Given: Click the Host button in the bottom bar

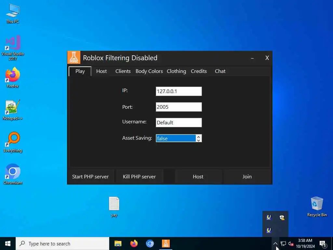Looking at the screenshot, I should click(198, 177).
